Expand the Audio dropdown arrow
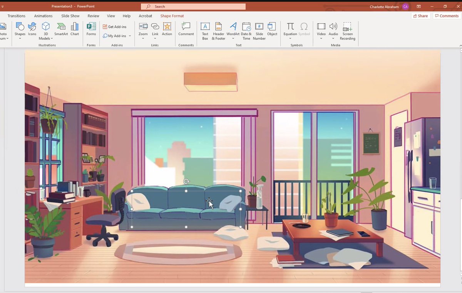The height and width of the screenshot is (293, 462). 333,38
